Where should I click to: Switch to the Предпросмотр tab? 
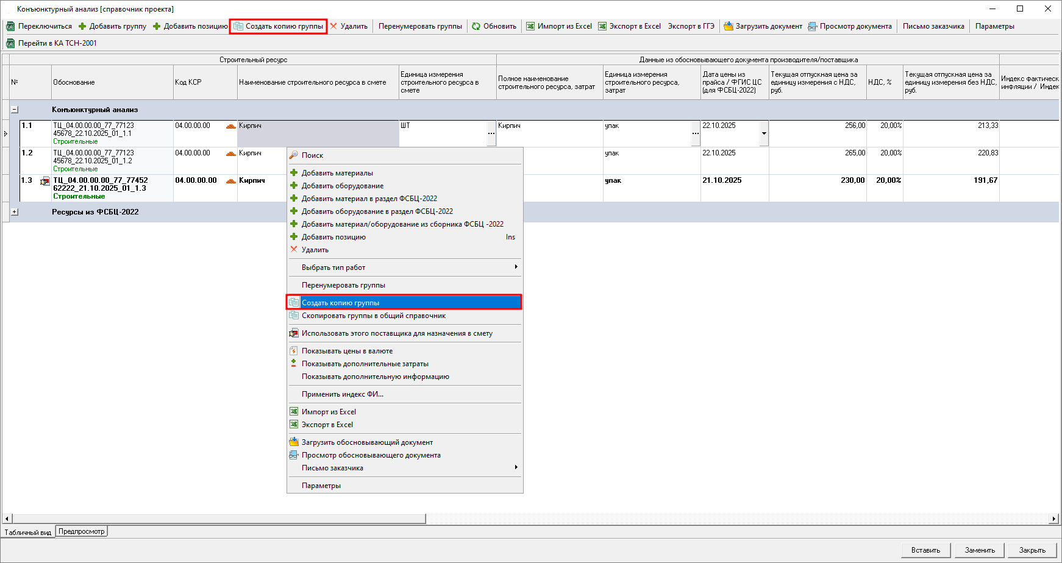(82, 531)
